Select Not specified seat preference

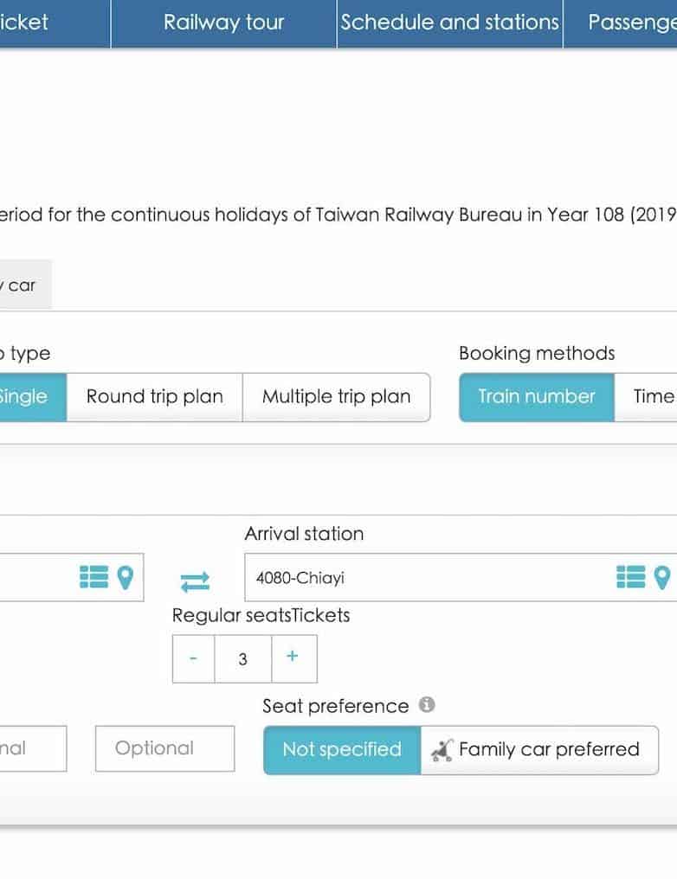(342, 750)
